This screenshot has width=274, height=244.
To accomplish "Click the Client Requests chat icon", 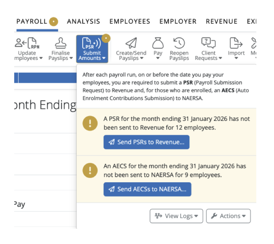I will click(208, 43).
